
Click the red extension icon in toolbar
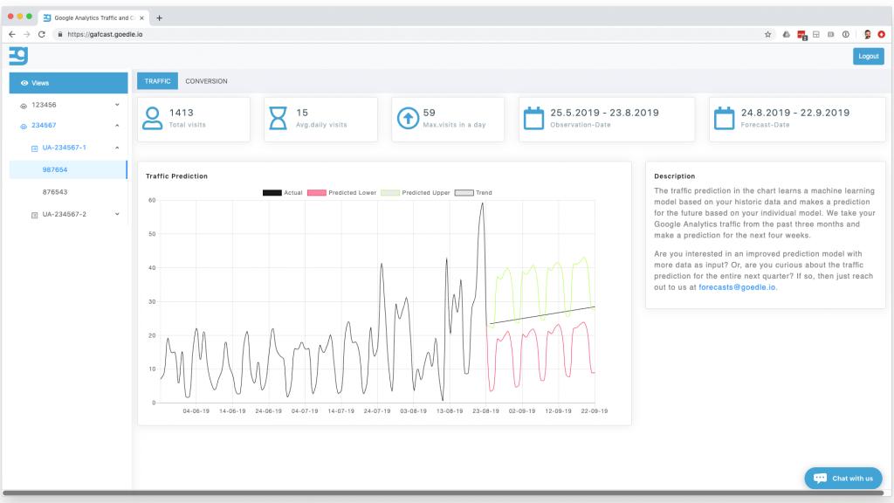pos(801,35)
